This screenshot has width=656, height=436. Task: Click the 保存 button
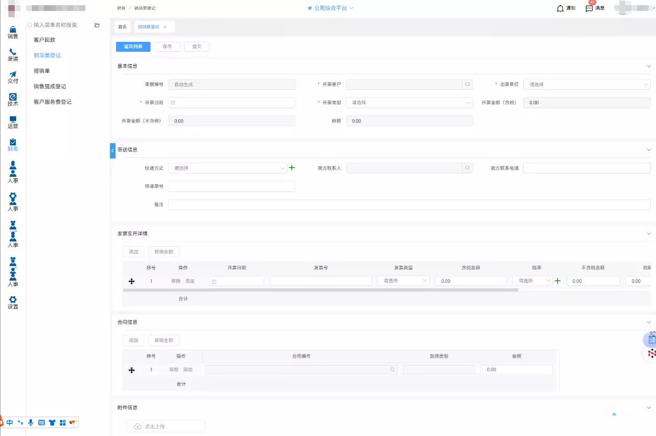pyautogui.click(x=167, y=47)
